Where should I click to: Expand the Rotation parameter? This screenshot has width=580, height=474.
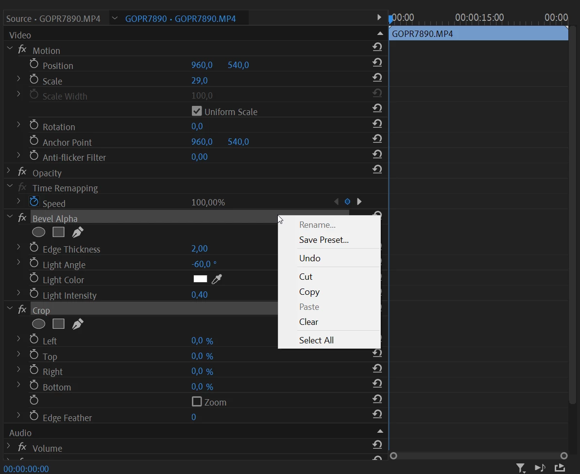18,125
